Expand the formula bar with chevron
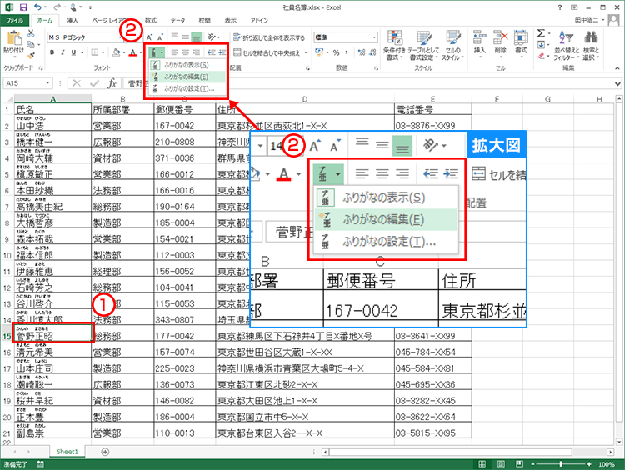This screenshot has width=625, height=470. coord(617,83)
